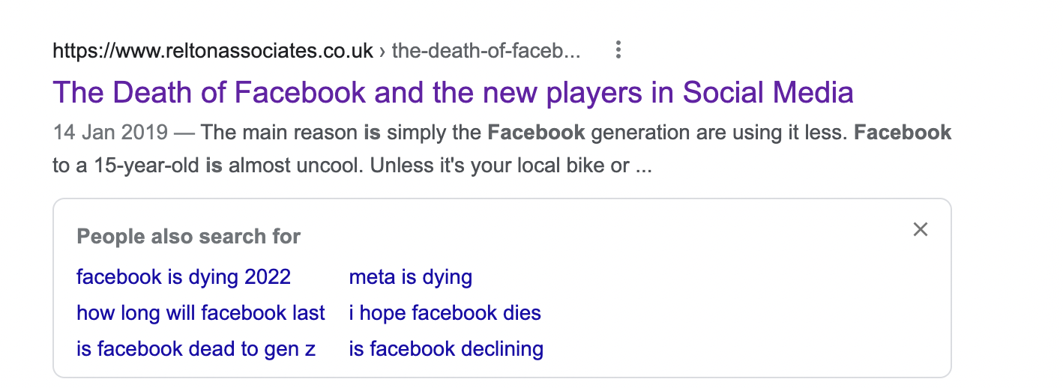
Task: Click the trailing ellipsis ending the snippet
Action: [x=643, y=166]
